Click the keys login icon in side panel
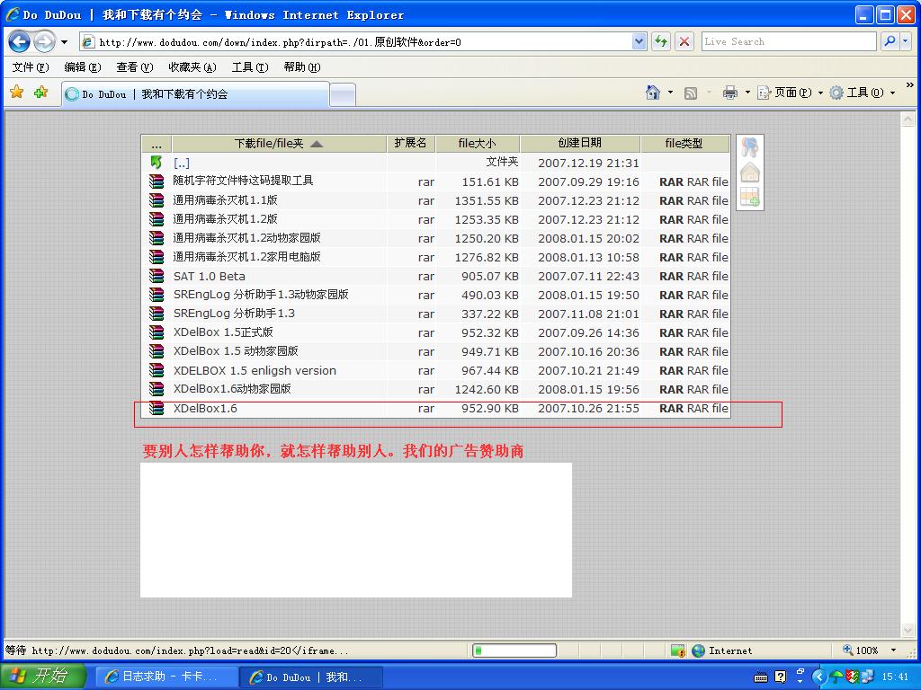 [749, 146]
